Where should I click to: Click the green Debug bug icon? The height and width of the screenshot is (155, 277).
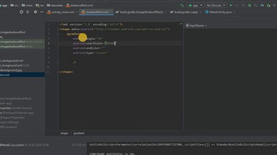249,6
